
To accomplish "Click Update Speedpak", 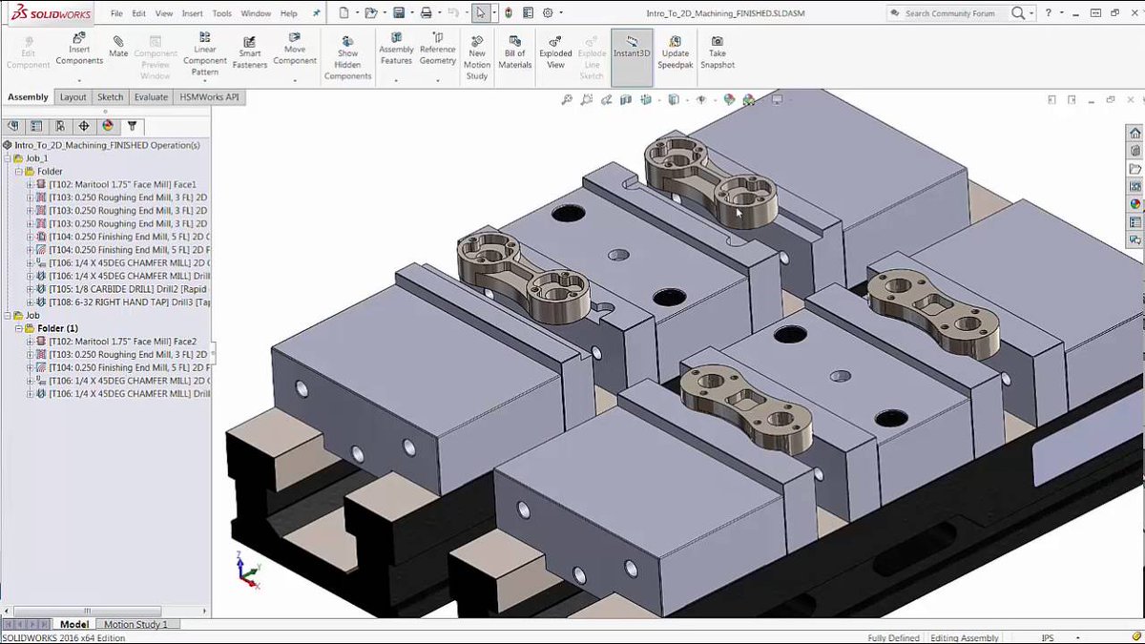I will [x=675, y=52].
